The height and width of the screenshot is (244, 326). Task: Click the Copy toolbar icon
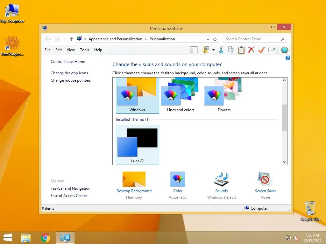(x=231, y=50)
